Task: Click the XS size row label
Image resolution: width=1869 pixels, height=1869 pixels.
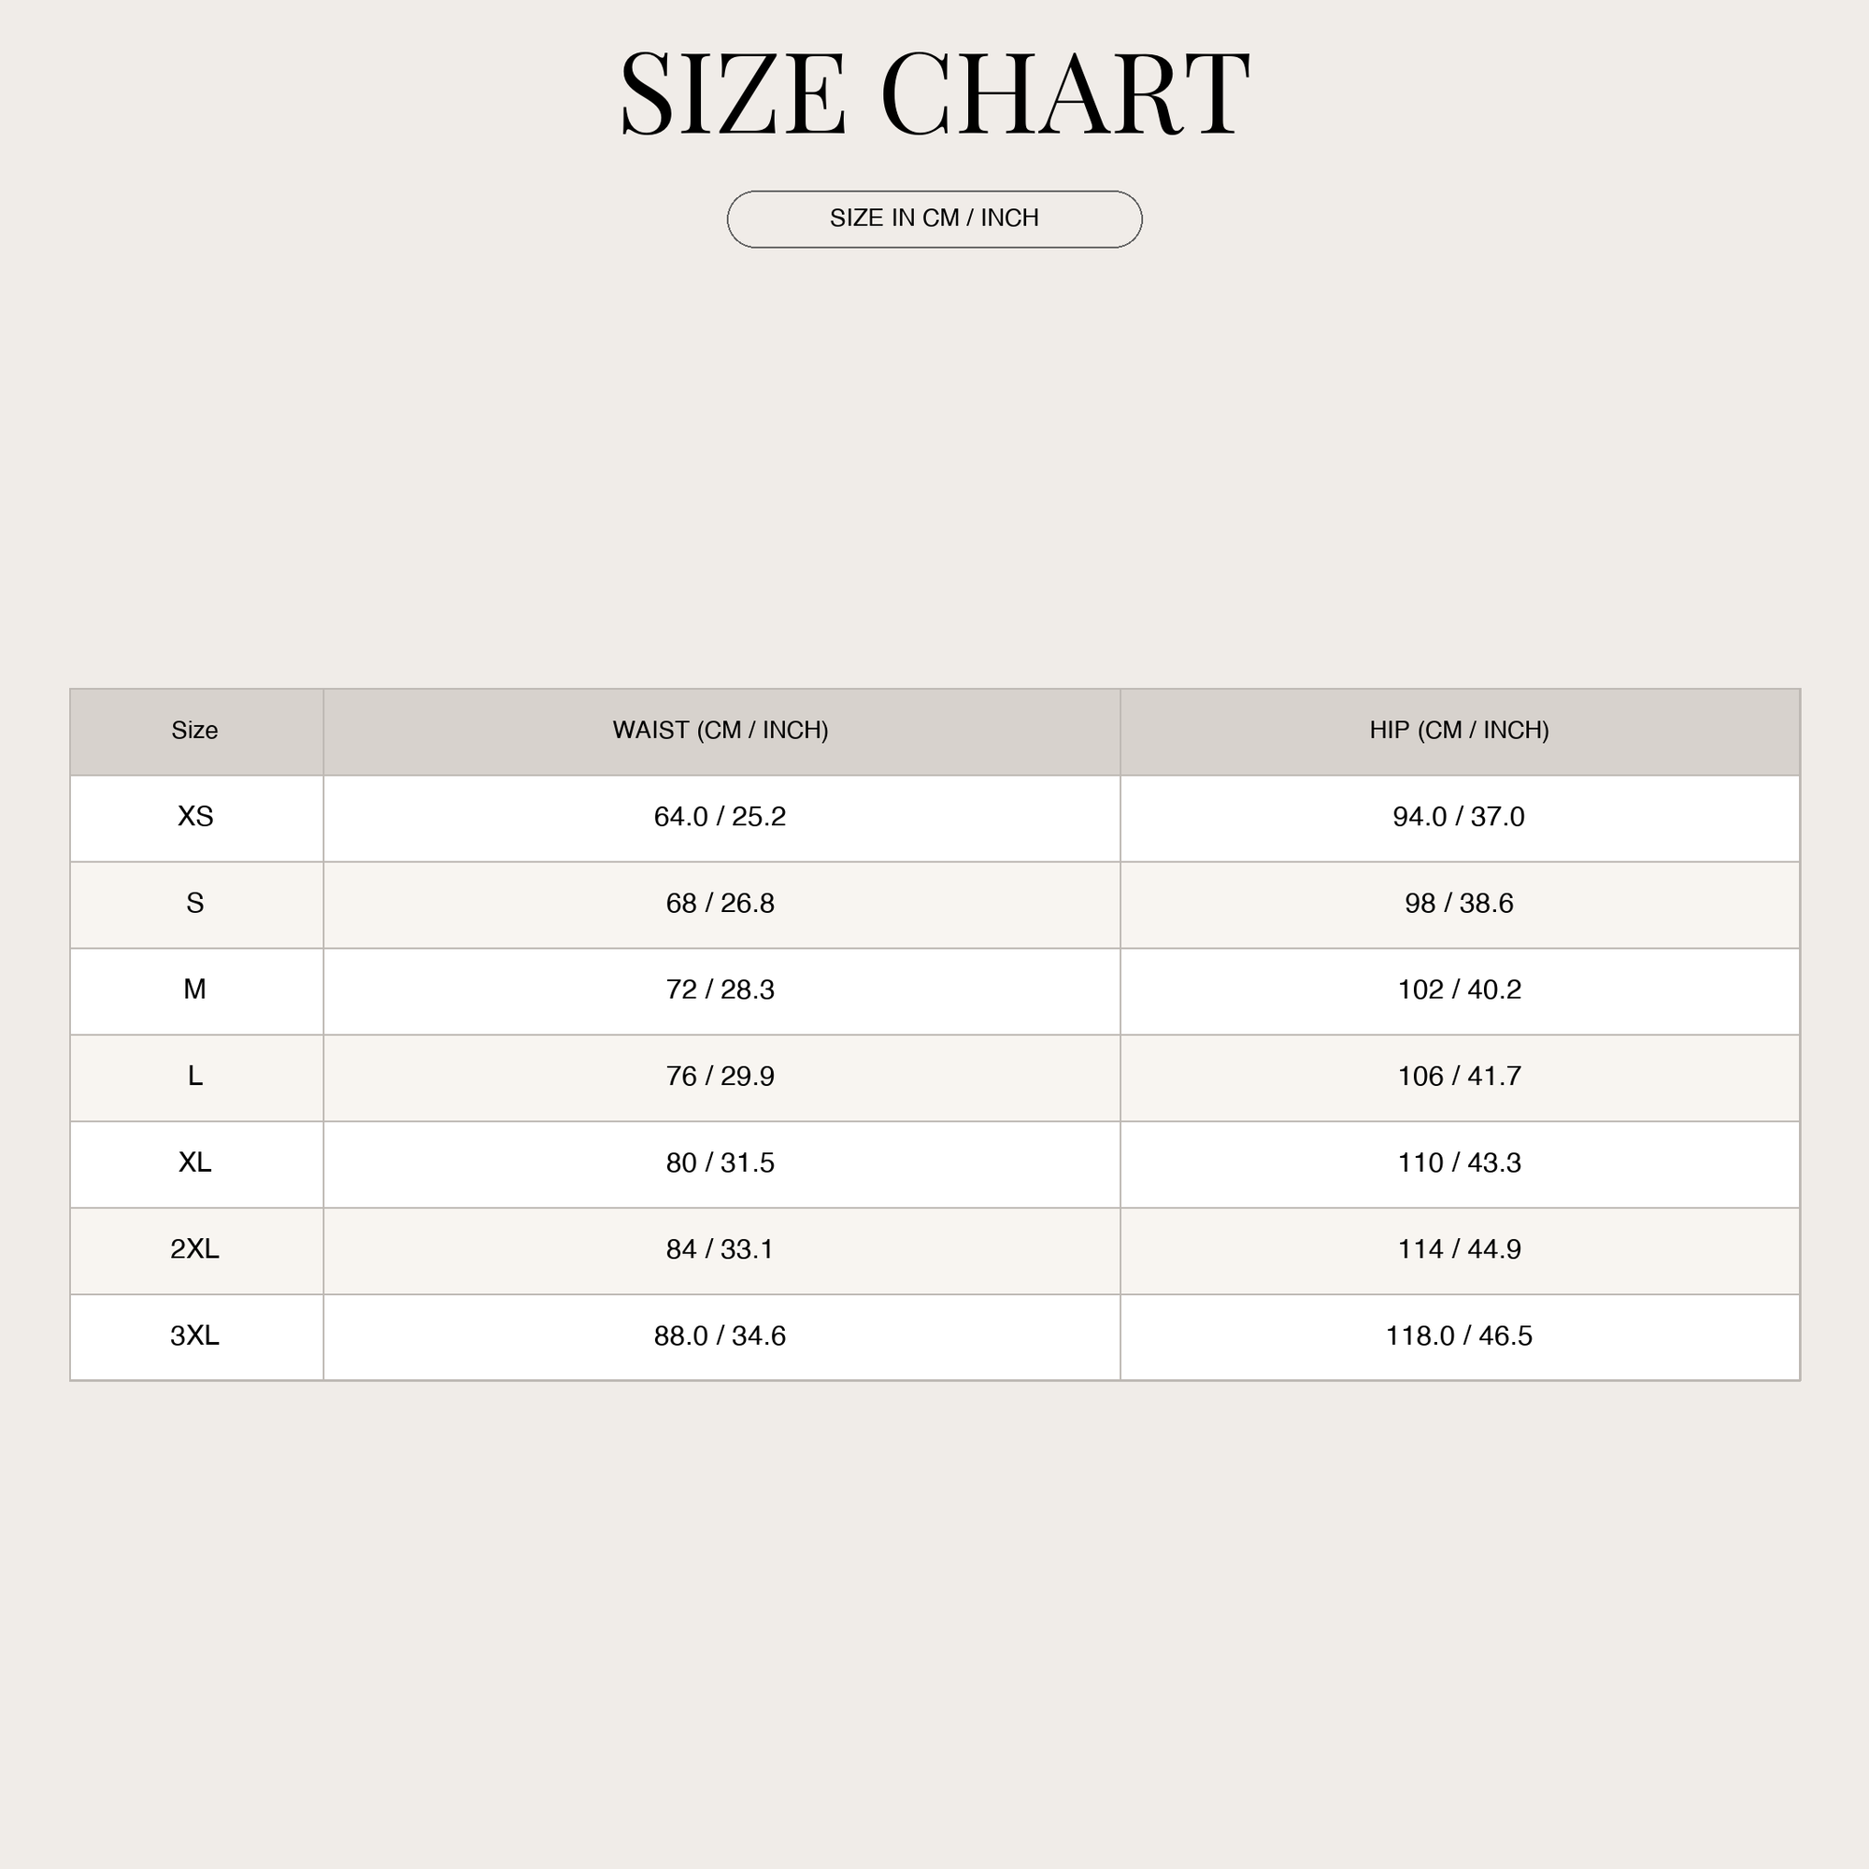Action: pos(195,817)
